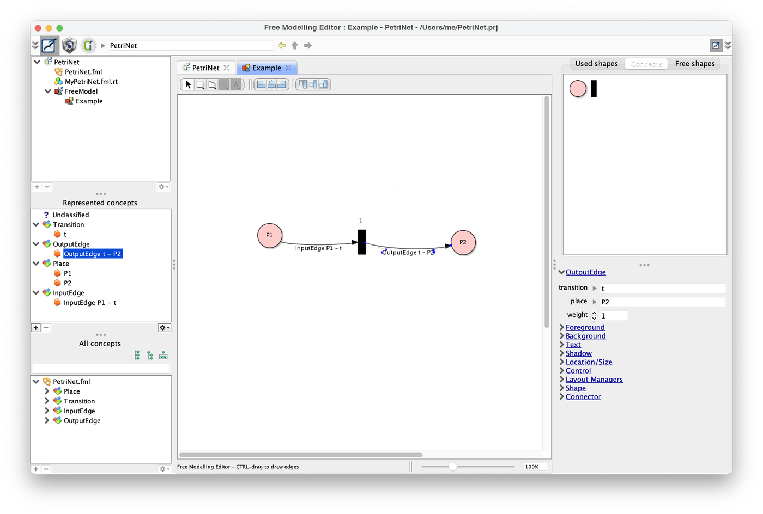This screenshot has width=763, height=514.
Task: Navigate up one level
Action: click(x=295, y=45)
